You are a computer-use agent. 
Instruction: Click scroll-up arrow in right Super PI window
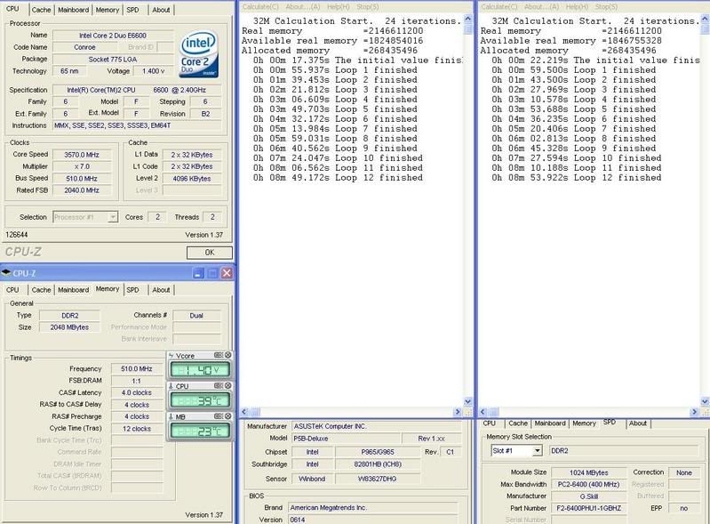click(705, 19)
